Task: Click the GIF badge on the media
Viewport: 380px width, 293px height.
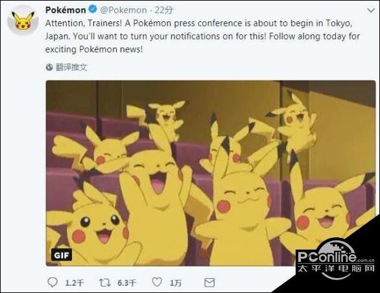Action: [62, 255]
